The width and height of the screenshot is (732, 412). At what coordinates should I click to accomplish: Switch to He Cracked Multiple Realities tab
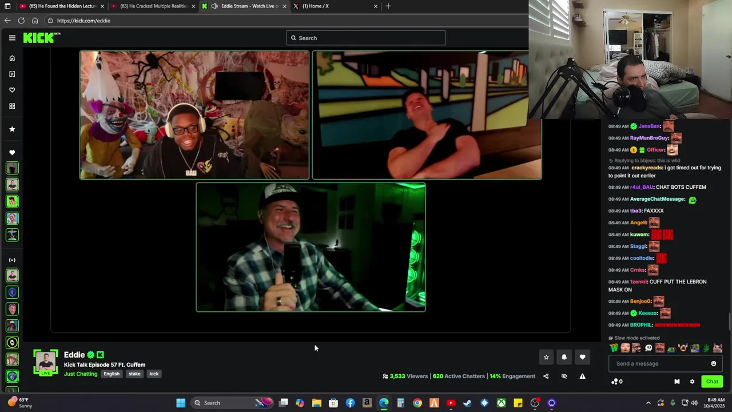click(153, 6)
